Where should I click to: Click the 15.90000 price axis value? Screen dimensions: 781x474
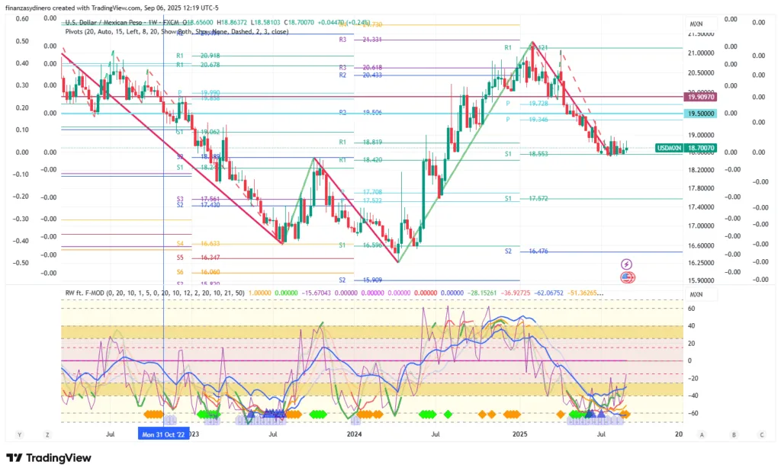(x=701, y=280)
